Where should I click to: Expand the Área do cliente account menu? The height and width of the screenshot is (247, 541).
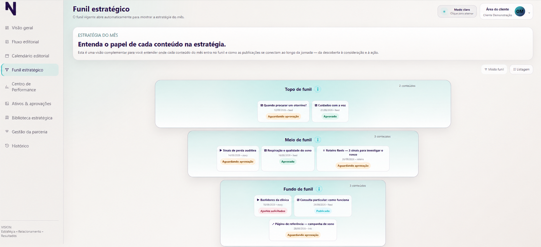point(506,12)
